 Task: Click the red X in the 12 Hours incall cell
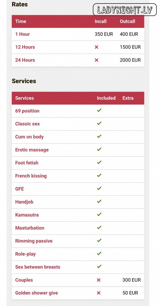(x=96, y=47)
